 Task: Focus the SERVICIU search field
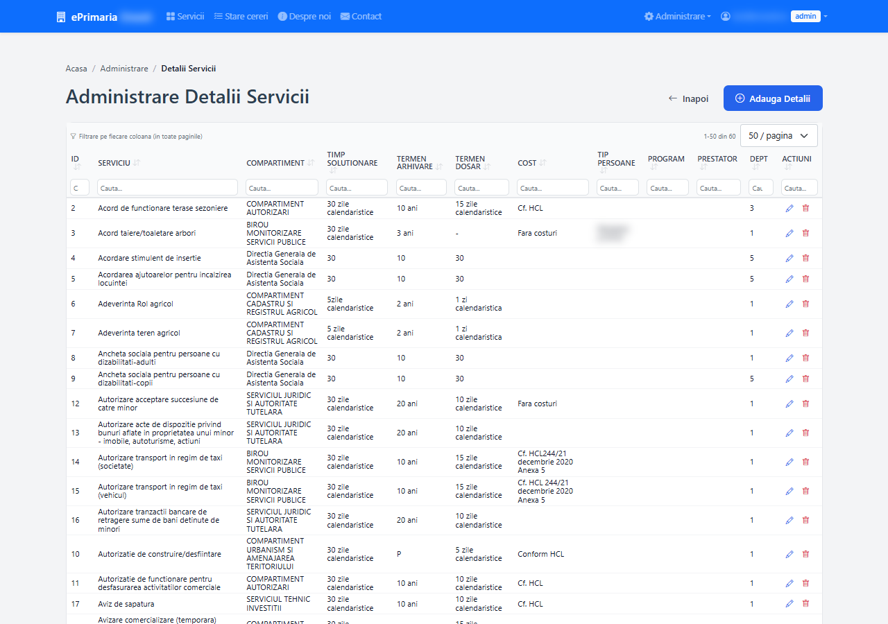coord(169,188)
